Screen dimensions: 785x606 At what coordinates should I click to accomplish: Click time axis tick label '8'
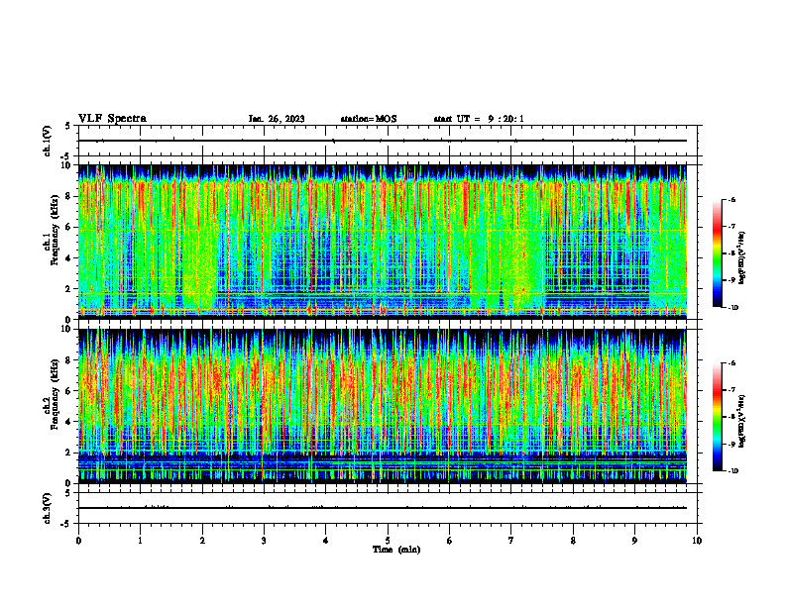coord(573,541)
